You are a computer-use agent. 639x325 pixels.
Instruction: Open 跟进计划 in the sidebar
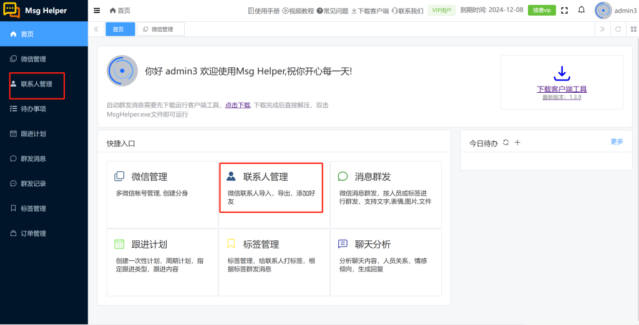tap(44, 134)
